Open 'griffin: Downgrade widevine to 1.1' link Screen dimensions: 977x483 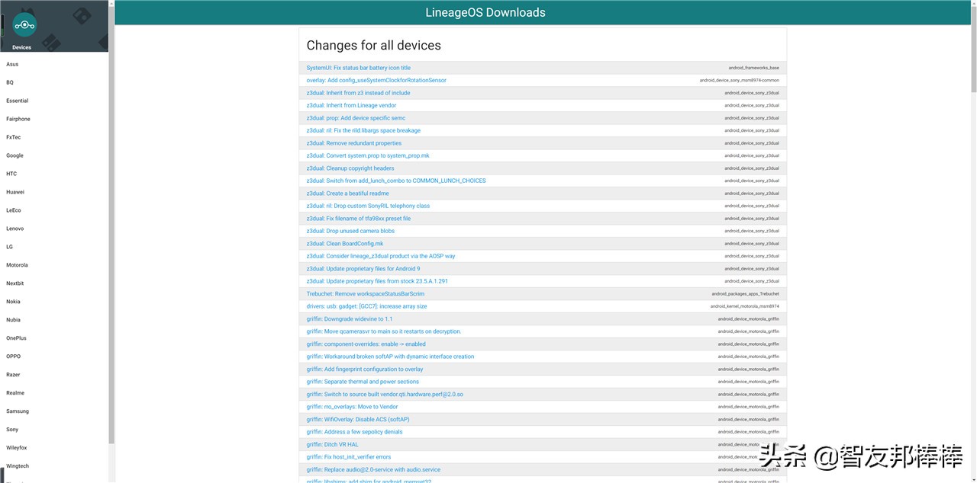(x=350, y=319)
